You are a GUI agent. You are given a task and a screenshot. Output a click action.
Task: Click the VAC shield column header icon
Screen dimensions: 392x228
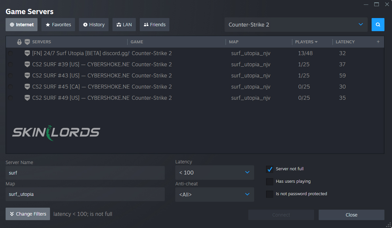[x=27, y=42]
